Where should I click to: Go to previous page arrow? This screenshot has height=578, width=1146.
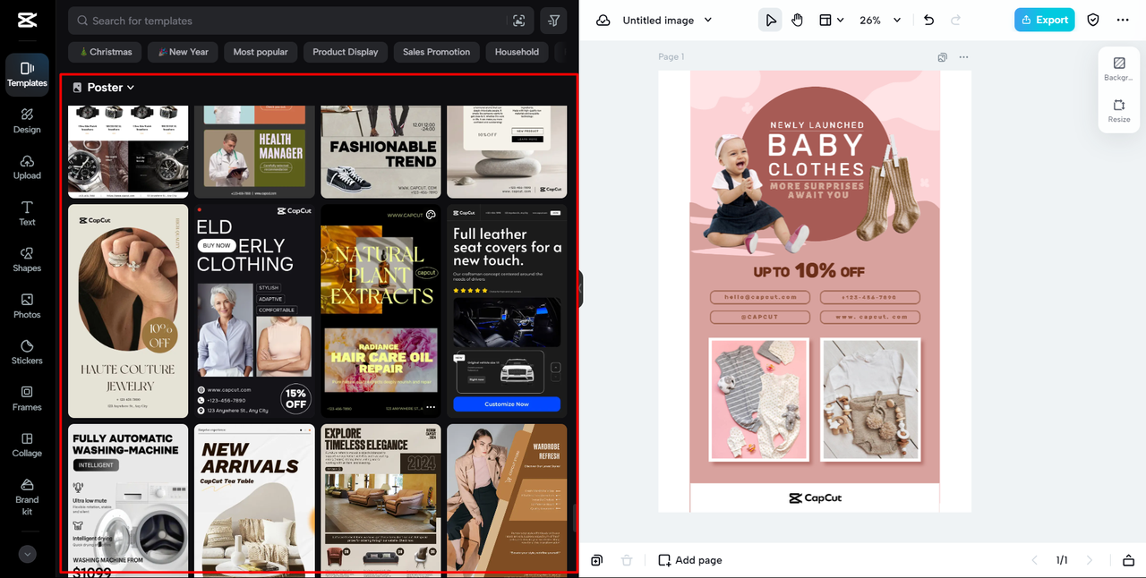point(1035,560)
